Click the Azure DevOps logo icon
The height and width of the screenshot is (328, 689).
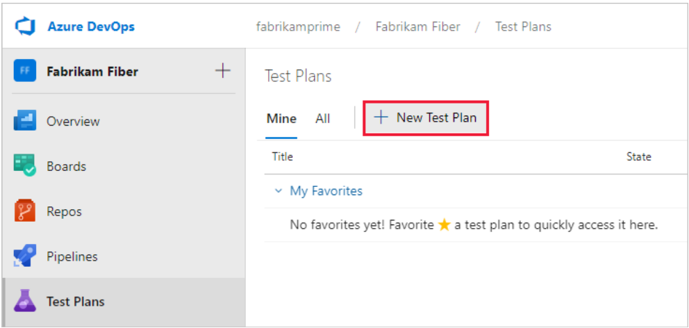tap(25, 27)
